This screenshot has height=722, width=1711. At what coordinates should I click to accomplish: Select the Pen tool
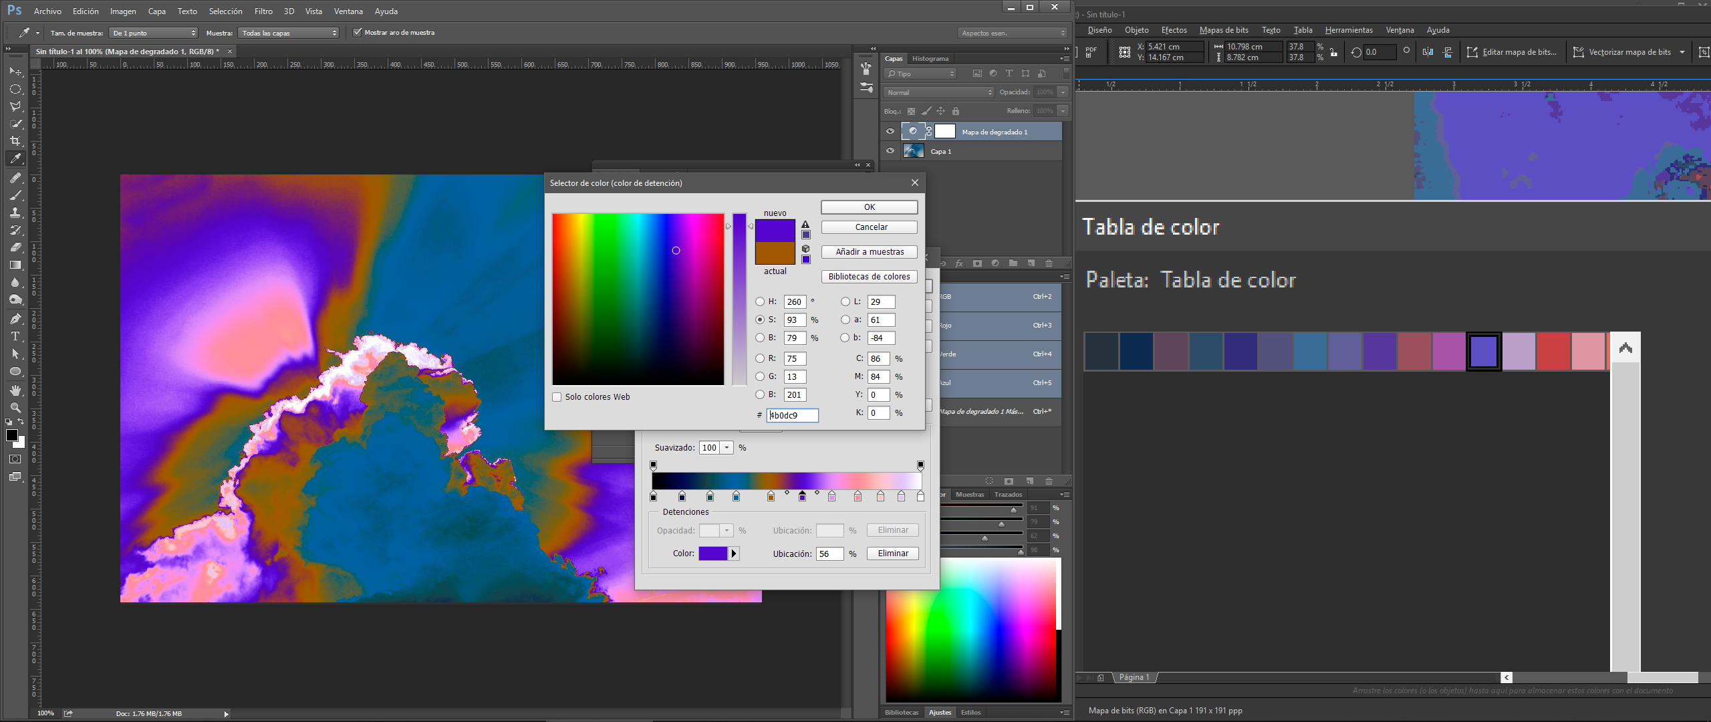point(15,319)
